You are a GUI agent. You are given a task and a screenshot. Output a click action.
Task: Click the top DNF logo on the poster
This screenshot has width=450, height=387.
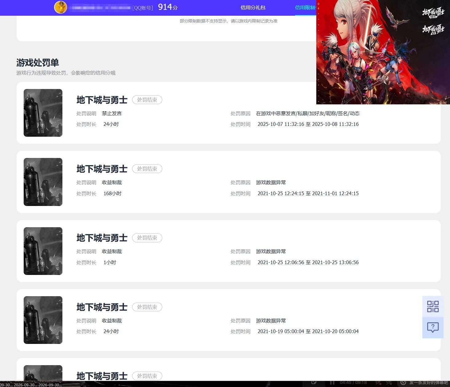coord(433,12)
